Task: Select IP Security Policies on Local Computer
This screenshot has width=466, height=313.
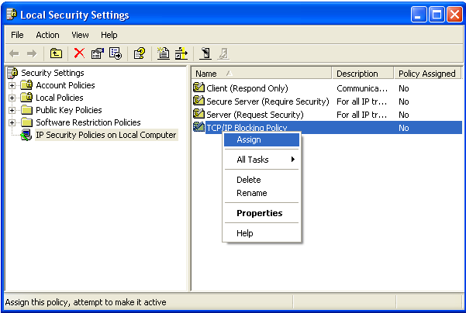Action: [106, 135]
